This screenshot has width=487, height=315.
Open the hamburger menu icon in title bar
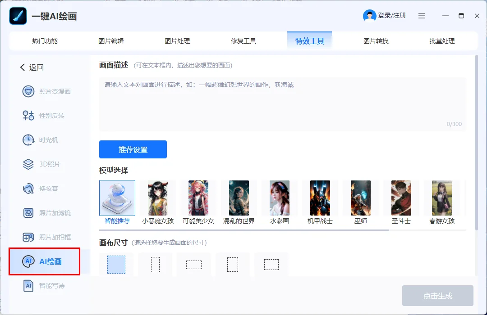422,16
